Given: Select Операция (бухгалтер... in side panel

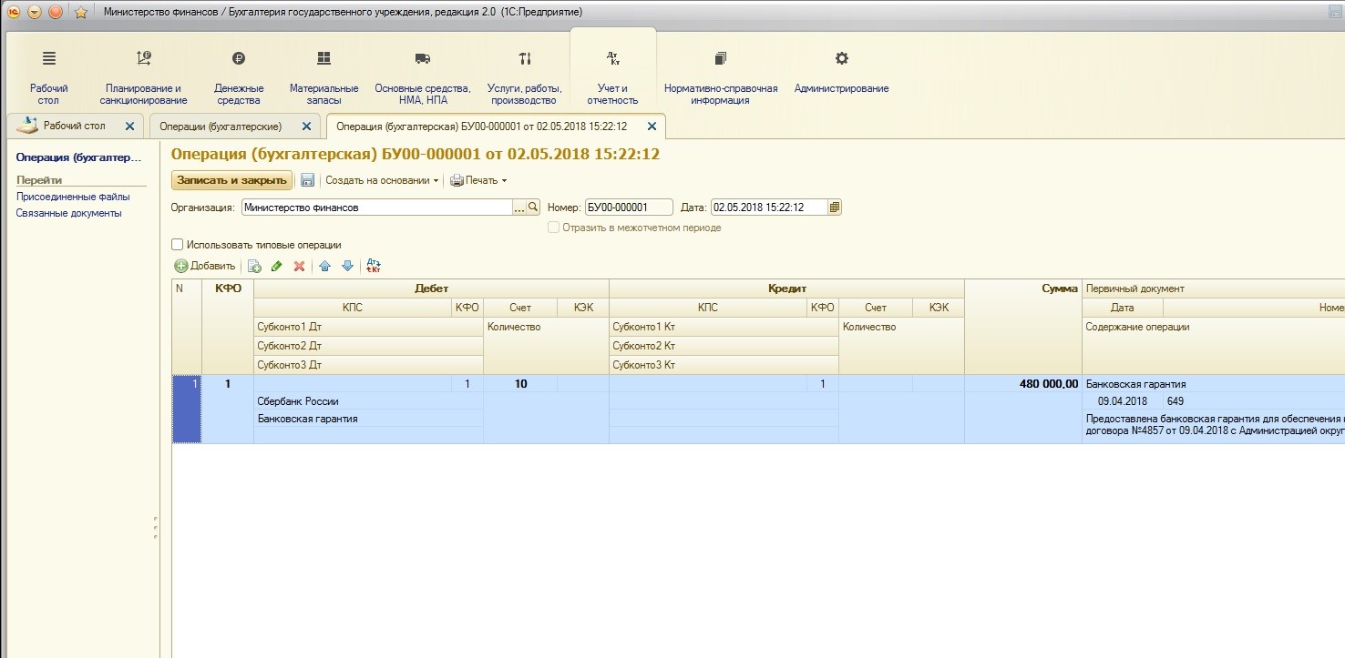Looking at the screenshot, I should pyautogui.click(x=79, y=157).
